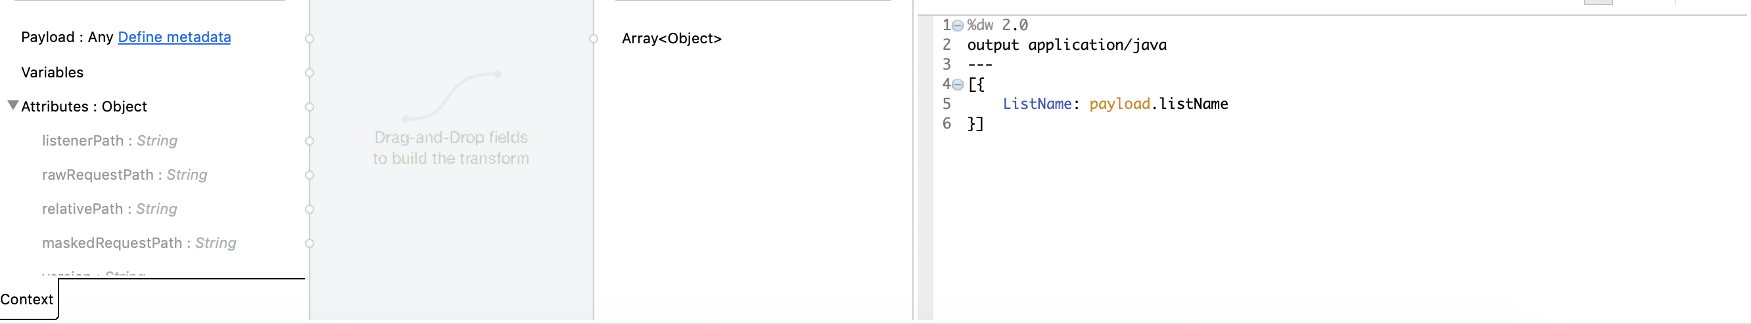1751x324 pixels.
Task: Click the rawRequestPath mapping connector circle
Action: click(x=310, y=175)
